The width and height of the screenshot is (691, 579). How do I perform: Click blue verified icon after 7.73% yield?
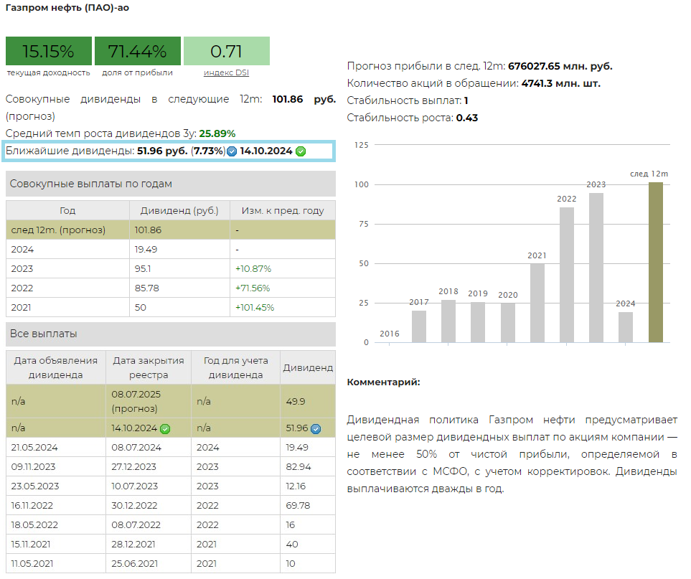coord(232,151)
